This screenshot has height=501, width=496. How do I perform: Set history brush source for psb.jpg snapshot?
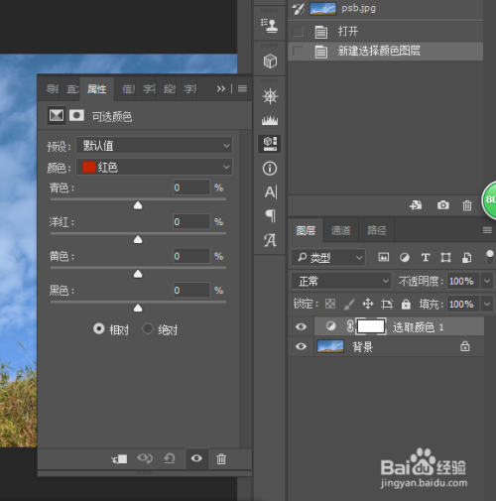[298, 9]
